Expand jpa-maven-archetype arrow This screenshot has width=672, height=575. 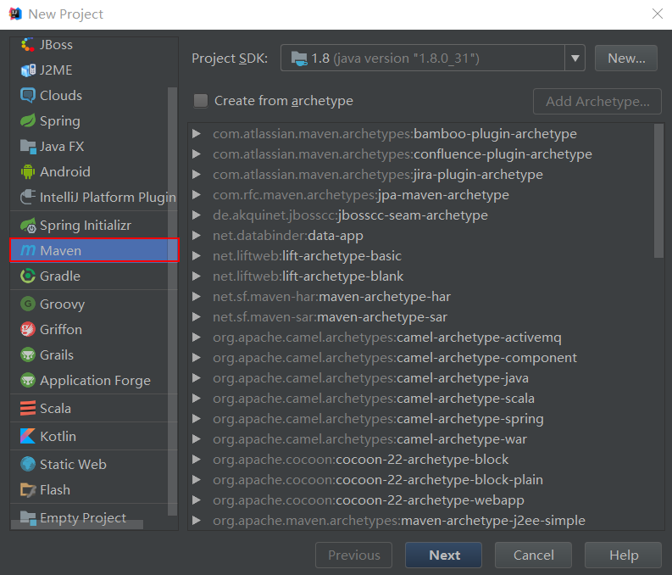click(197, 195)
